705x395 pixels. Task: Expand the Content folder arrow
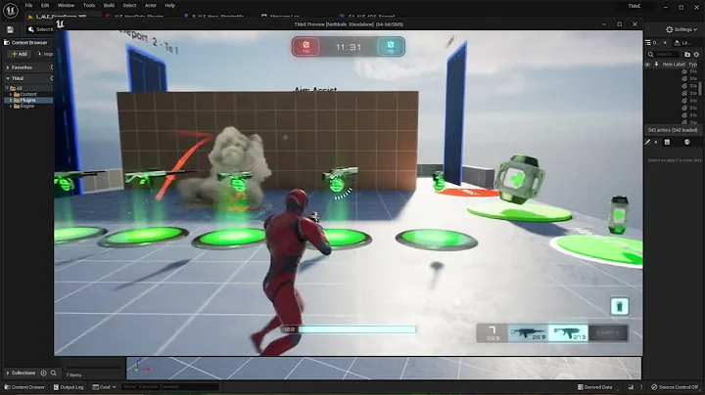(x=11, y=94)
